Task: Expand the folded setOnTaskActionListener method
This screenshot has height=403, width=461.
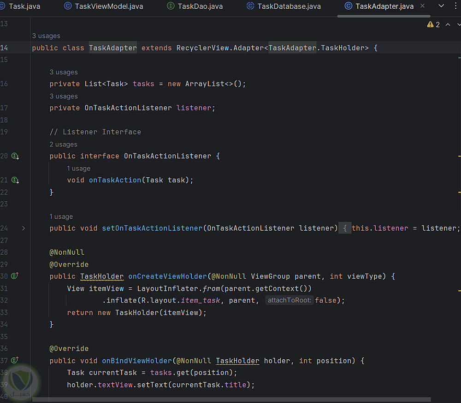Action: click(24, 228)
